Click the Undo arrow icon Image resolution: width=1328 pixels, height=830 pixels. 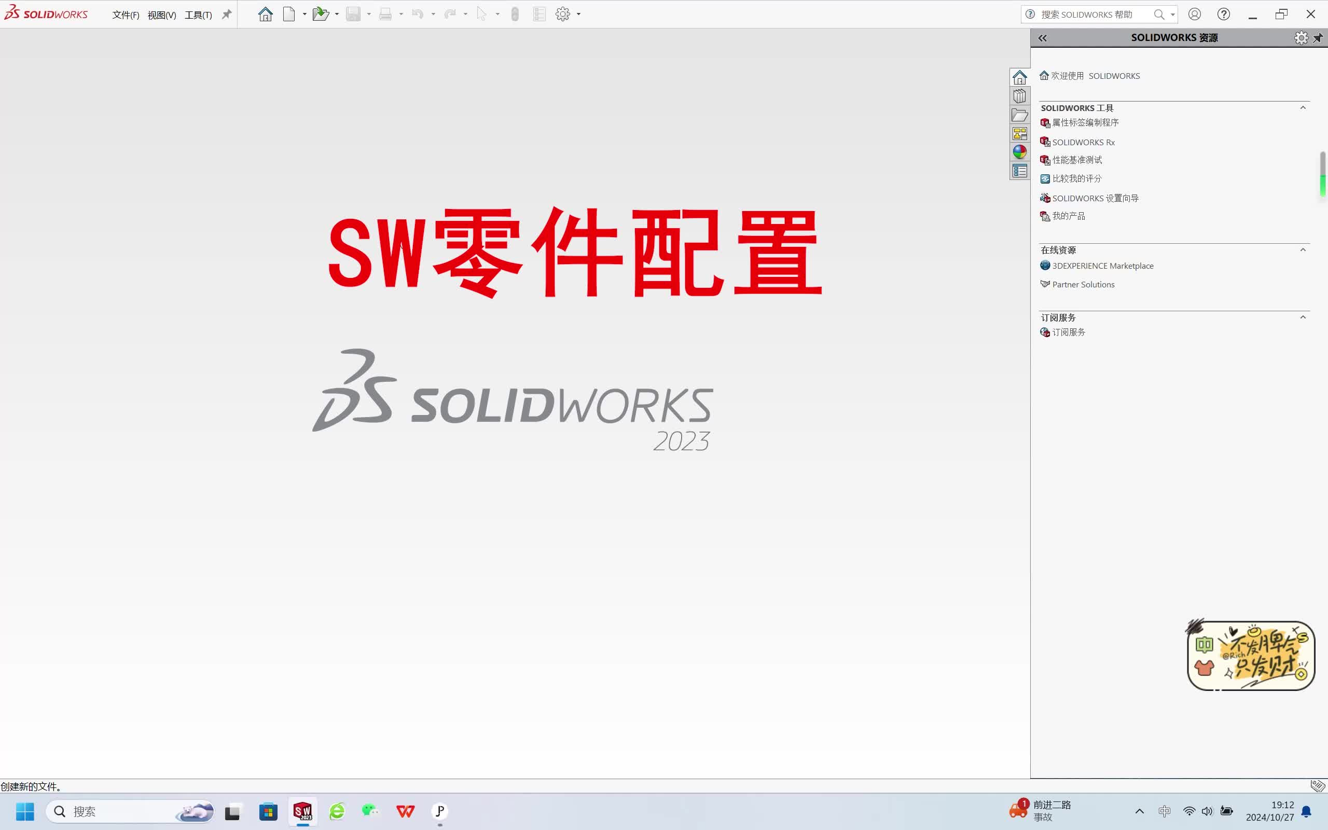tap(418, 15)
